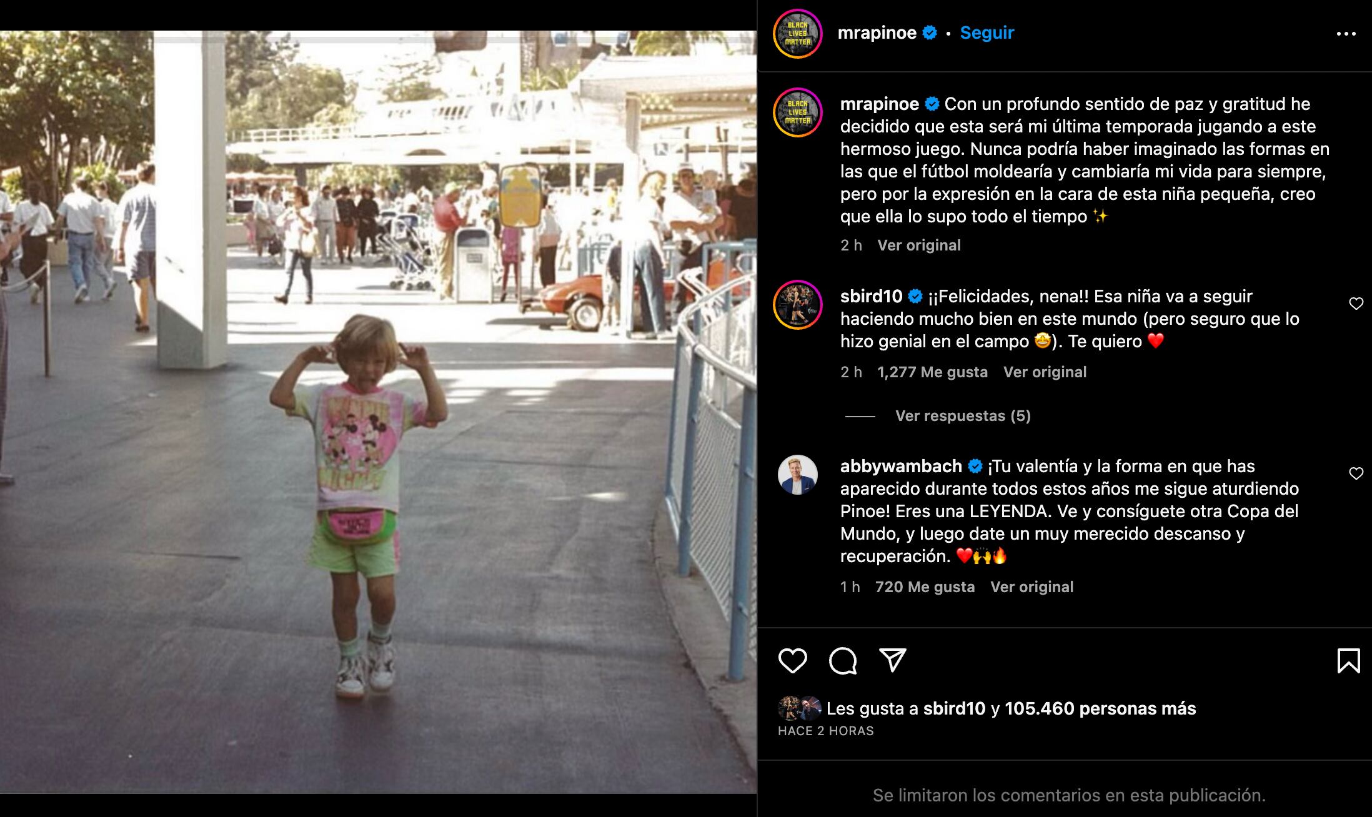Open the childhood photo of the post
The image size is (1372, 817).
[378, 412]
